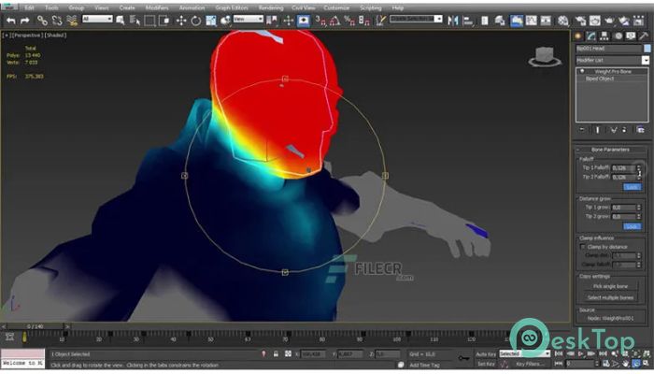This screenshot has height=374, width=654.
Task: Click the Pick single bone button
Action: (x=610, y=286)
